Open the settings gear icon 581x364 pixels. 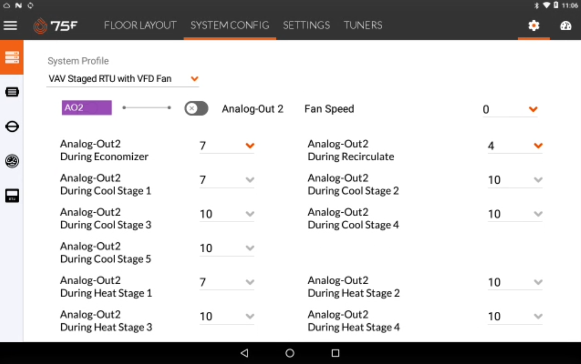point(533,26)
